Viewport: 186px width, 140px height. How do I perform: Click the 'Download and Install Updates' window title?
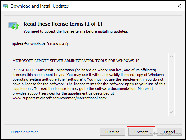point(40,6)
